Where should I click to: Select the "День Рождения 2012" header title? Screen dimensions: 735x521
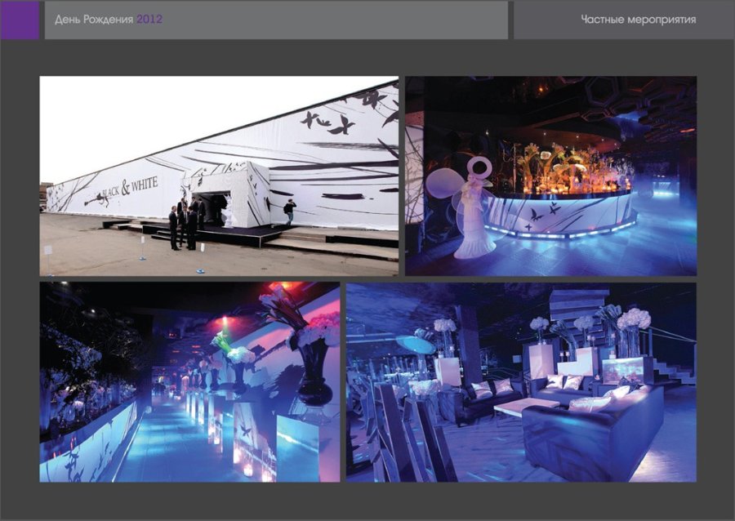108,20
